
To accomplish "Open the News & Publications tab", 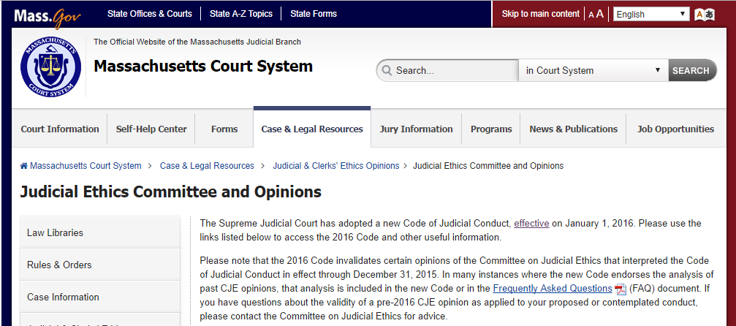I will (574, 129).
